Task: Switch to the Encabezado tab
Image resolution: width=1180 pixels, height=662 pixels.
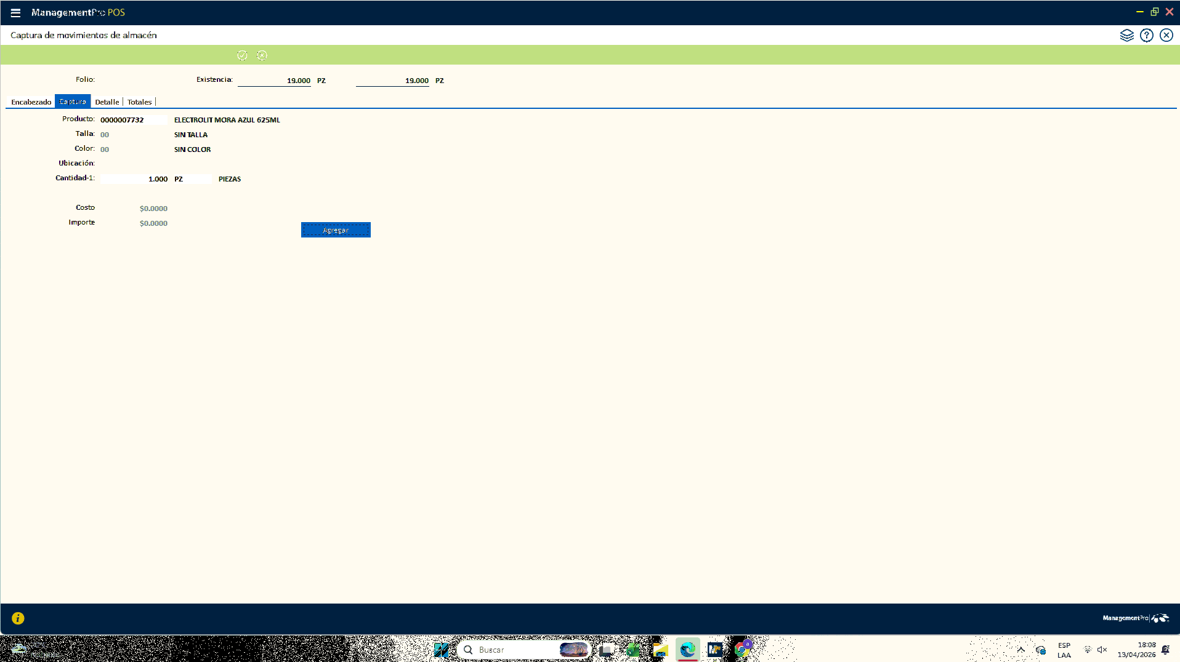Action: [31, 102]
